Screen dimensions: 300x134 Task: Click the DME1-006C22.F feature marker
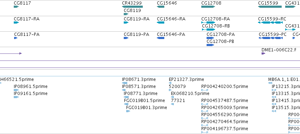263,53
